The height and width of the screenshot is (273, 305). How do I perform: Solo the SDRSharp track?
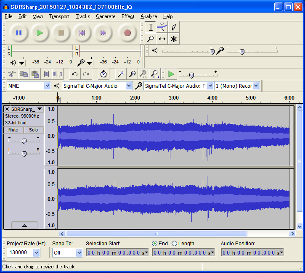pyautogui.click(x=34, y=130)
